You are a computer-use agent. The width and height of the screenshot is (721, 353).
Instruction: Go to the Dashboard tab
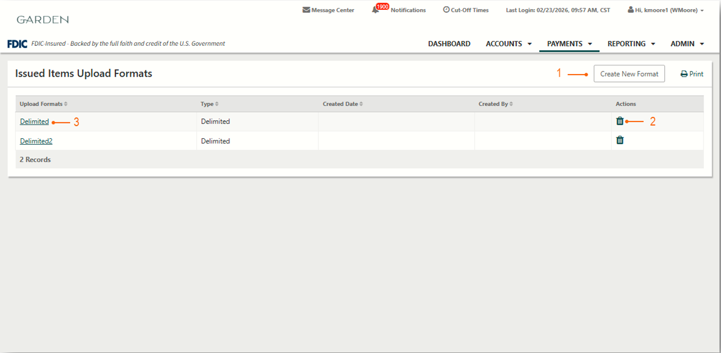pyautogui.click(x=449, y=44)
